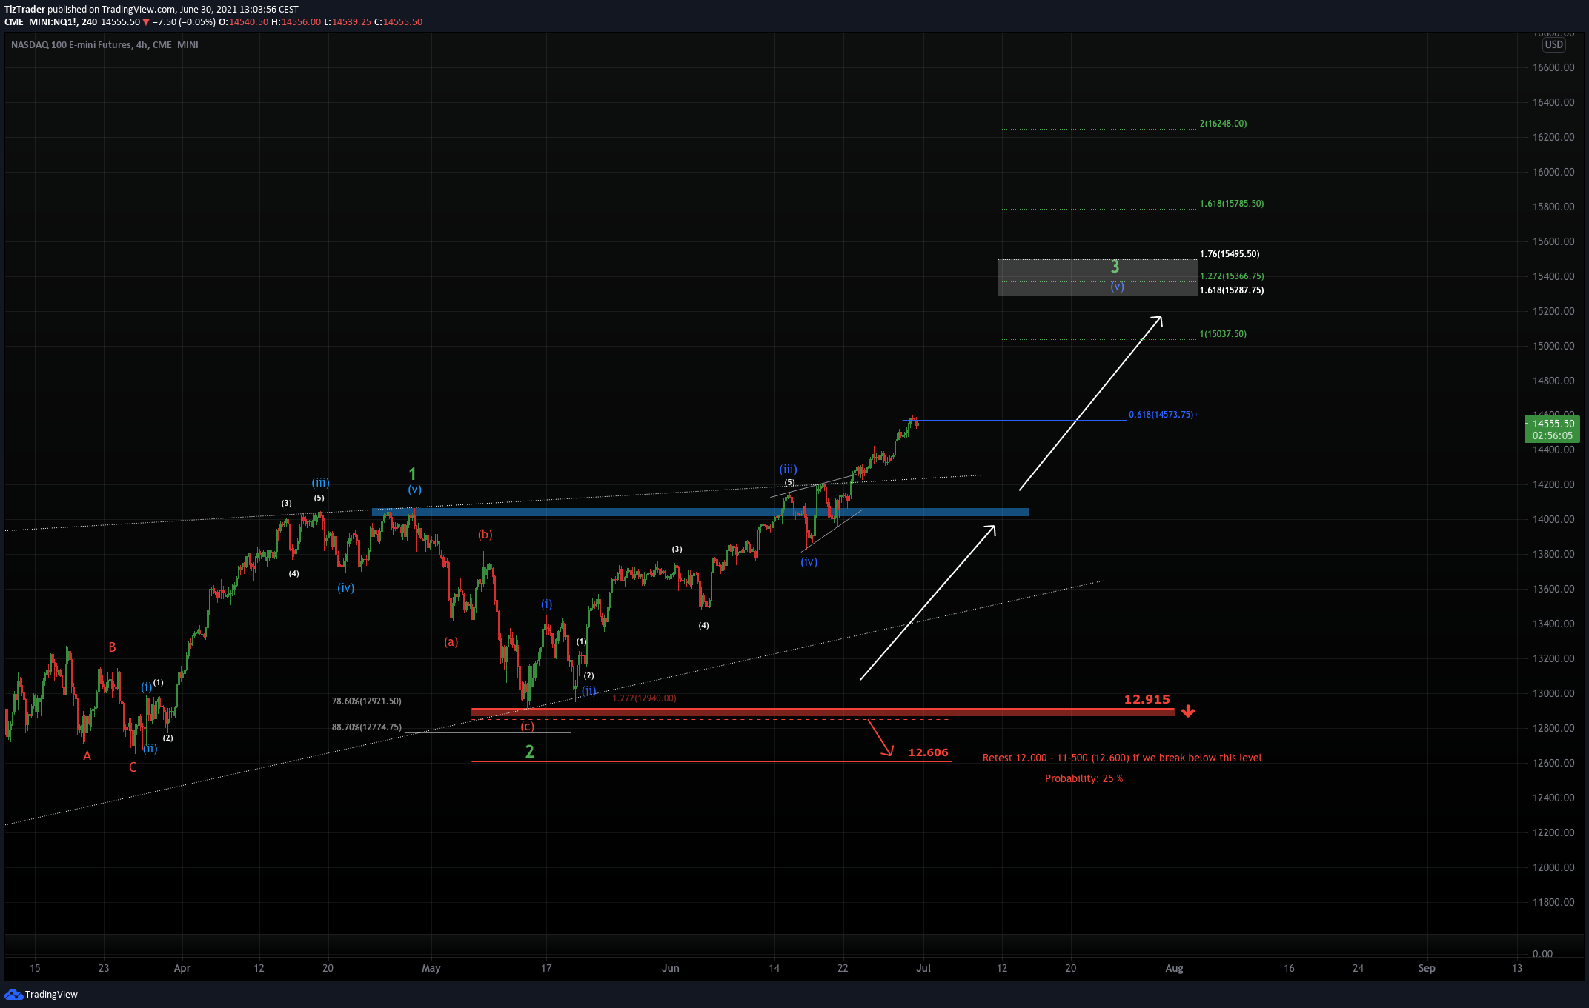Screen dimensions: 1589x1008
Task: Click the red A wave label
Action: point(87,756)
